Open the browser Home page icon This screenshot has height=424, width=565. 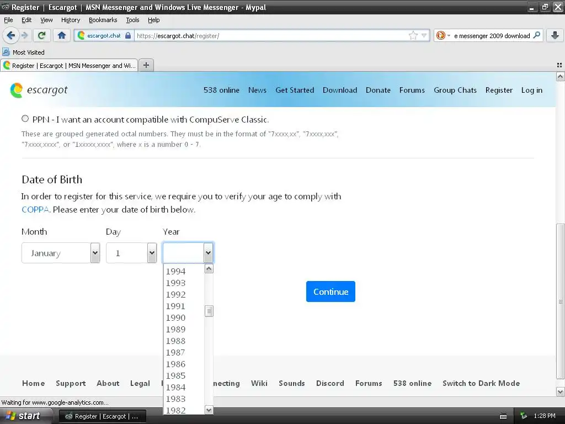[62, 35]
